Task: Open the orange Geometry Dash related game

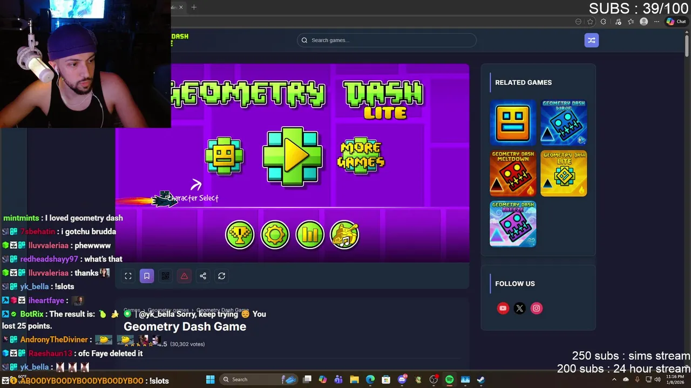Action: 513,122
